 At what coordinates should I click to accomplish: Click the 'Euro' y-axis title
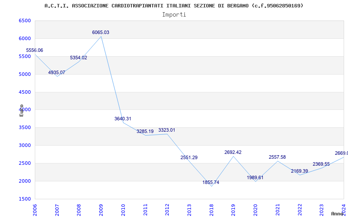(x=21, y=110)
